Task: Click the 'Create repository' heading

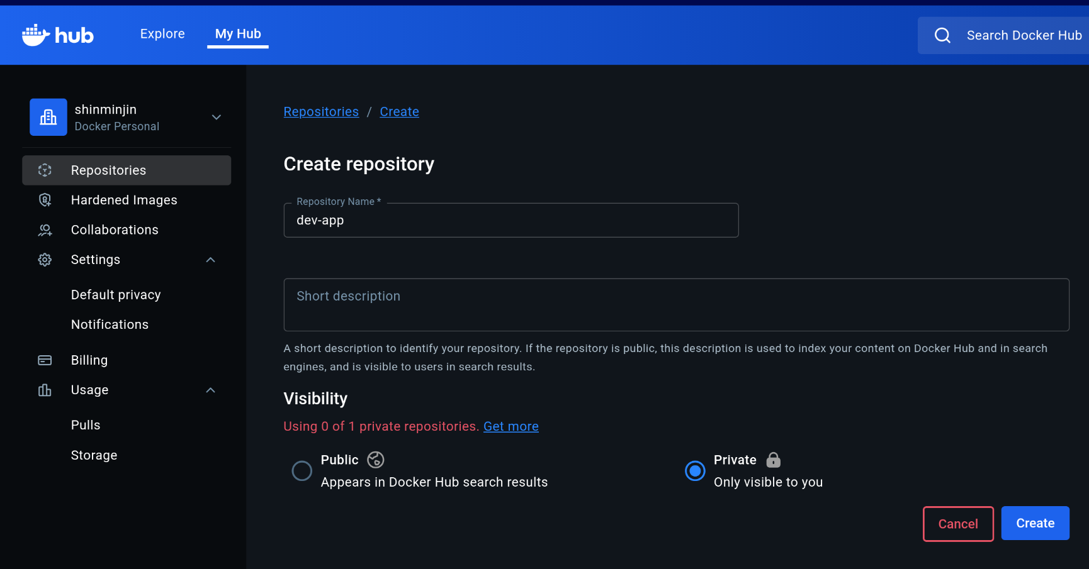Action: tap(359, 164)
